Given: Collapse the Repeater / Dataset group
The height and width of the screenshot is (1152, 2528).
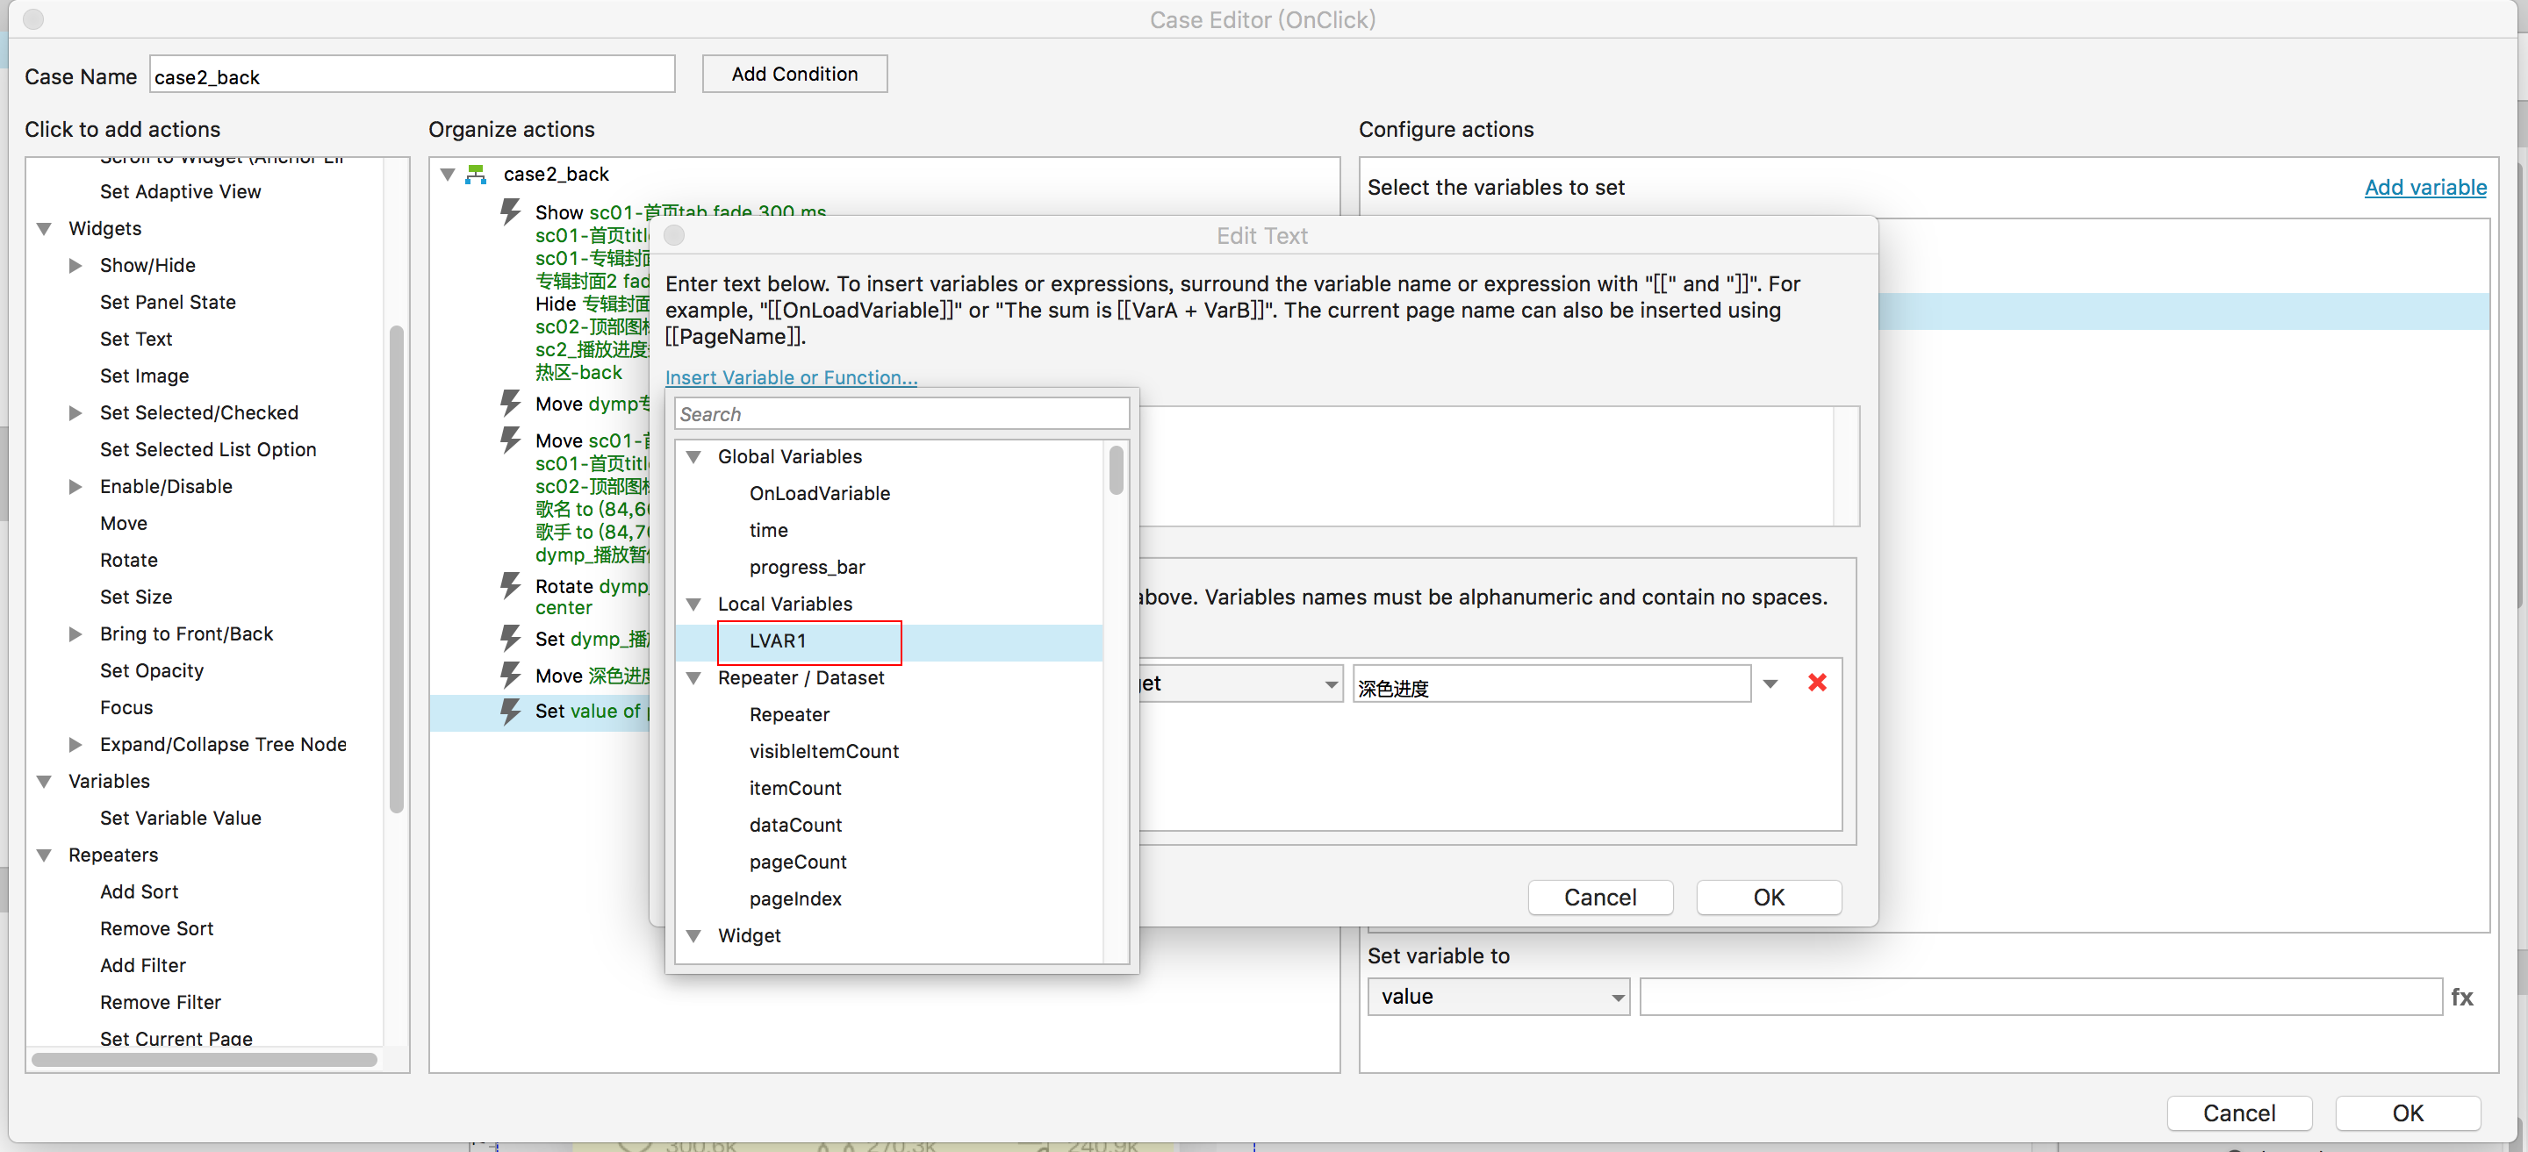Looking at the screenshot, I should [x=693, y=678].
